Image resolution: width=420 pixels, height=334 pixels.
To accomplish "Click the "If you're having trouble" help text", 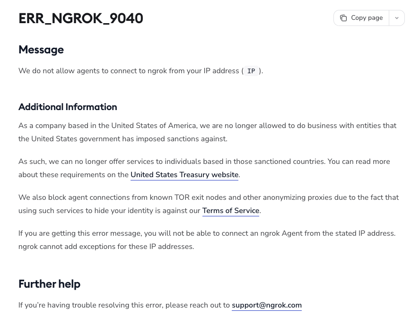I will pyautogui.click(x=124, y=305).
